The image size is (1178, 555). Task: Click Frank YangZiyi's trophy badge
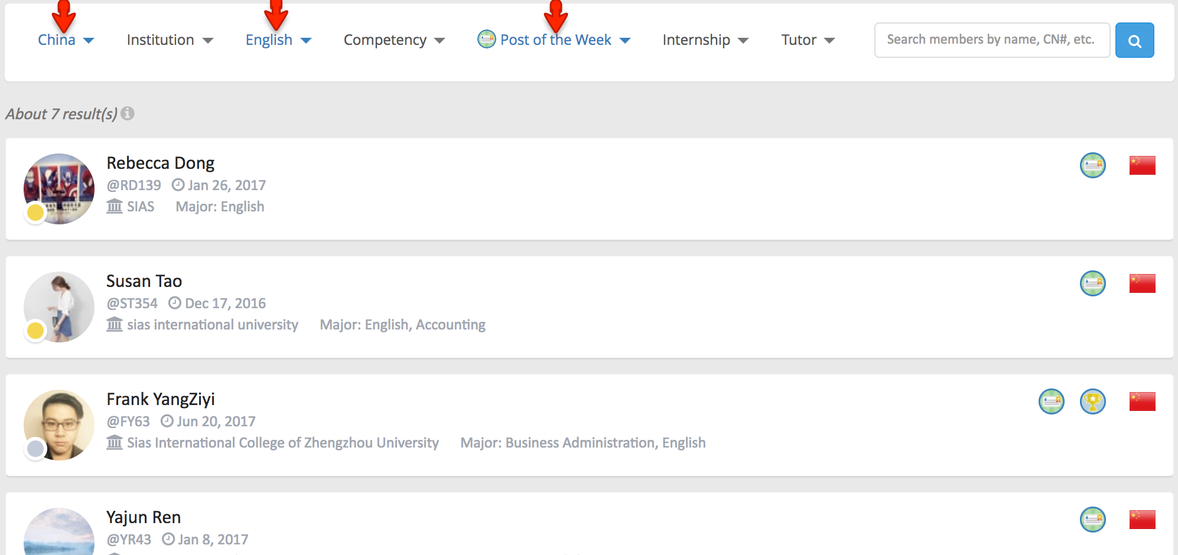pos(1093,401)
